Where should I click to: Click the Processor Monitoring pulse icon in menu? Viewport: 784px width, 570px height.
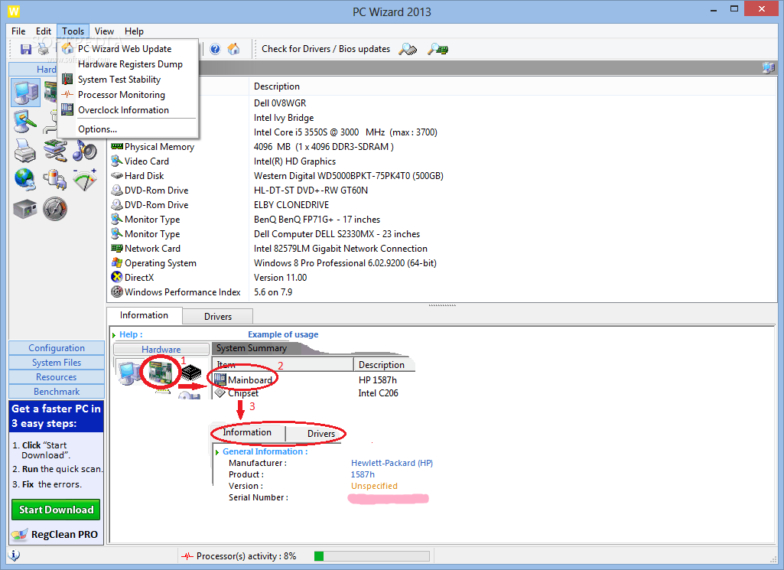67,95
